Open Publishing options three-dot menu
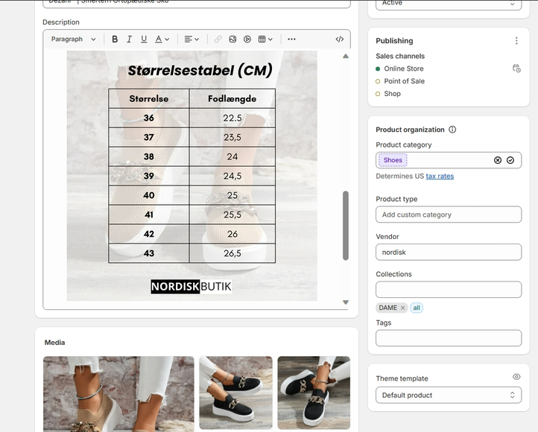The height and width of the screenshot is (432, 538). [516, 41]
